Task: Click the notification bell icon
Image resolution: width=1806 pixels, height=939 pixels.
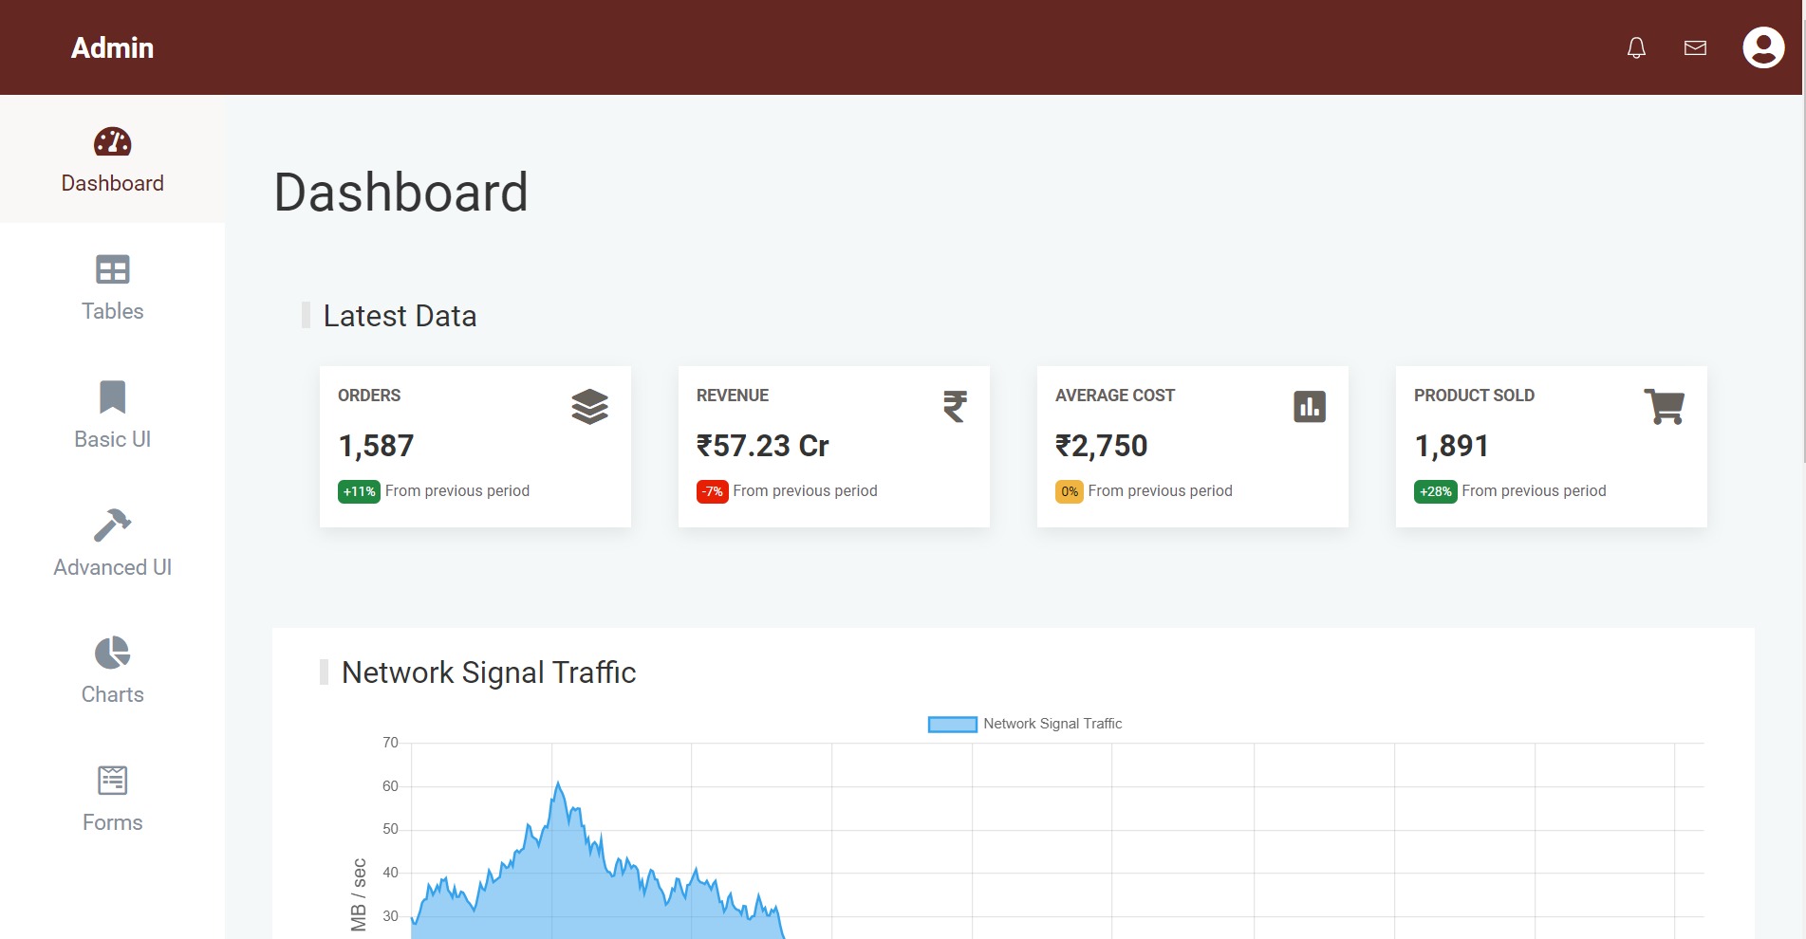Action: point(1636,48)
